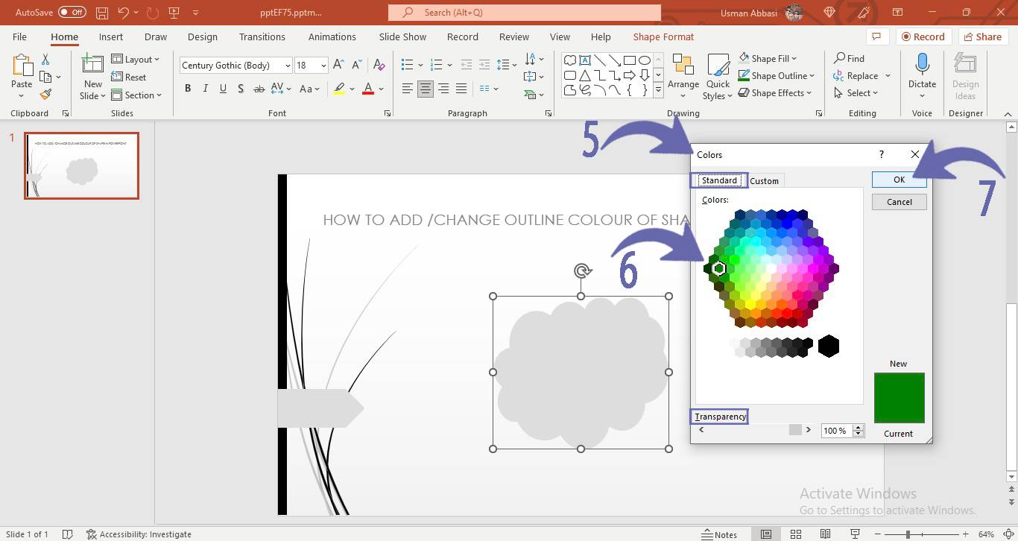The image size is (1018, 541).
Task: Toggle italic formatting
Action: click(206, 89)
